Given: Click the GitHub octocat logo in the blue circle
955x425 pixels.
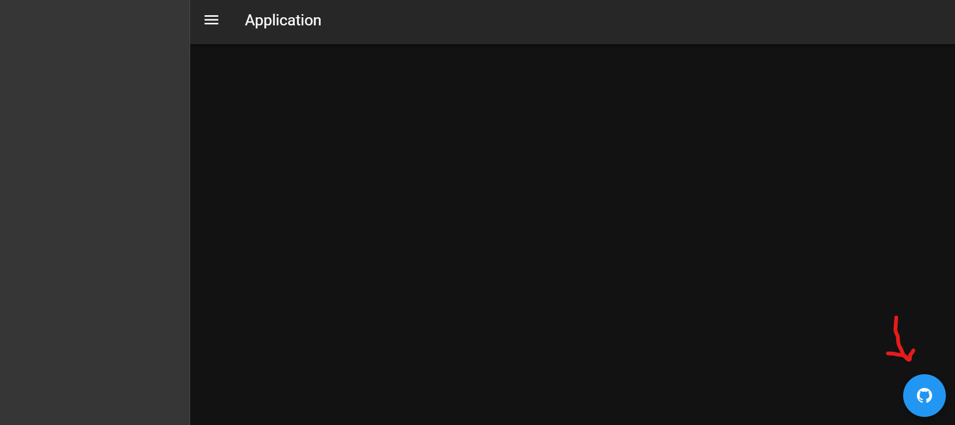Looking at the screenshot, I should (924, 396).
